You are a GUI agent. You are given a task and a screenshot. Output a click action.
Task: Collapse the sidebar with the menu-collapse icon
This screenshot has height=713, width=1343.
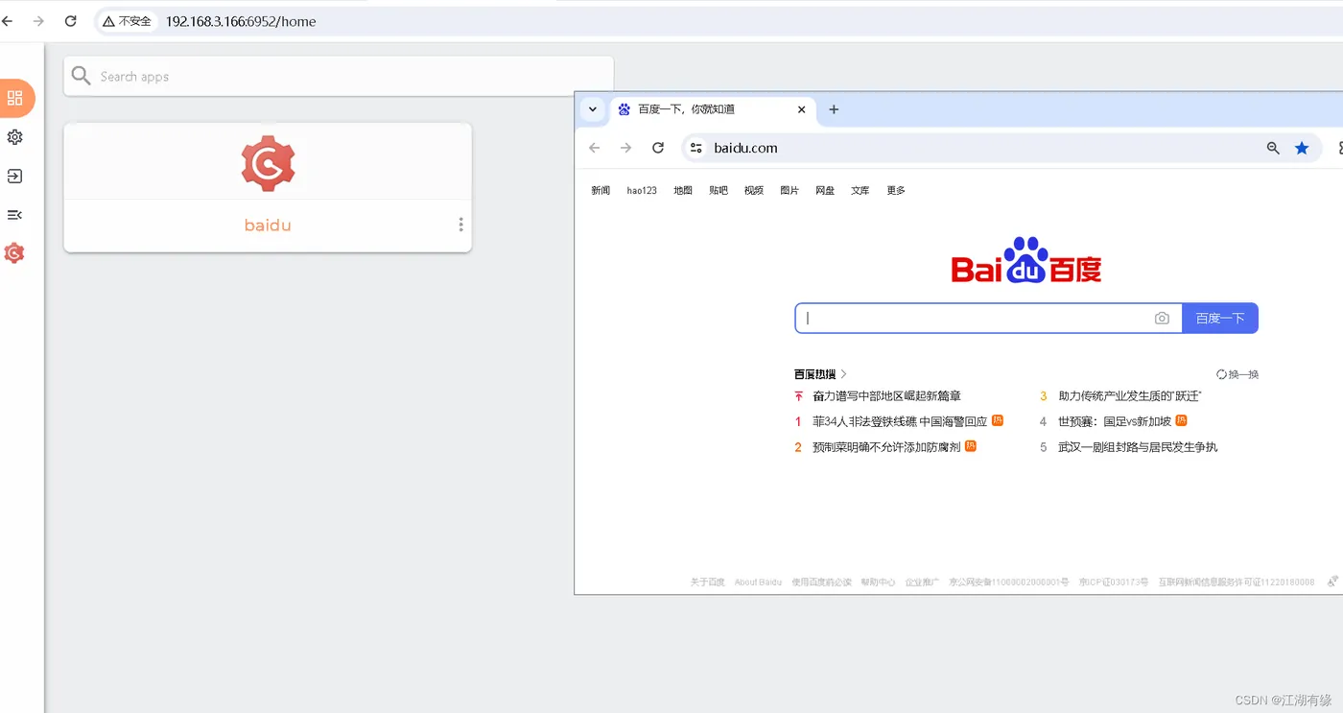14,215
